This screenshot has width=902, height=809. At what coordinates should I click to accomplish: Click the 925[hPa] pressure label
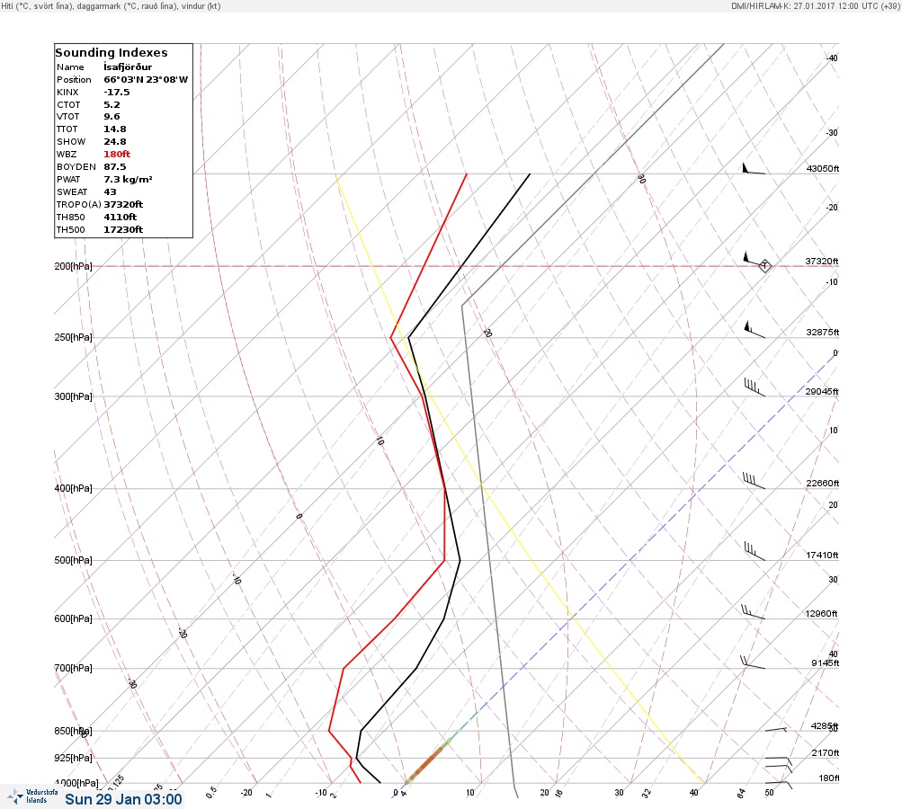[73, 758]
